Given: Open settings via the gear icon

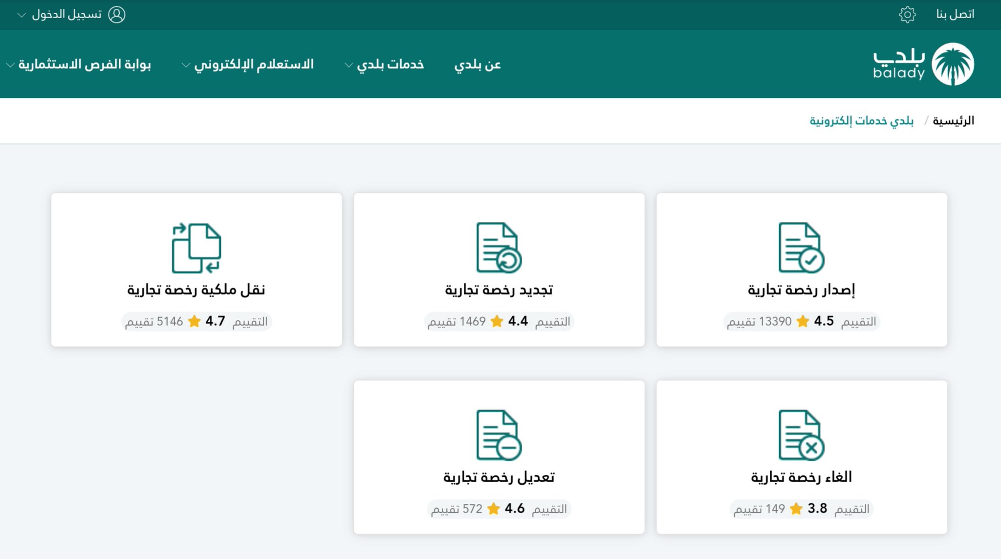Looking at the screenshot, I should point(907,15).
